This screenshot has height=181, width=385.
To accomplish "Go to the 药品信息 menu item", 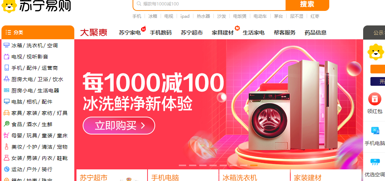I will (x=315, y=33).
